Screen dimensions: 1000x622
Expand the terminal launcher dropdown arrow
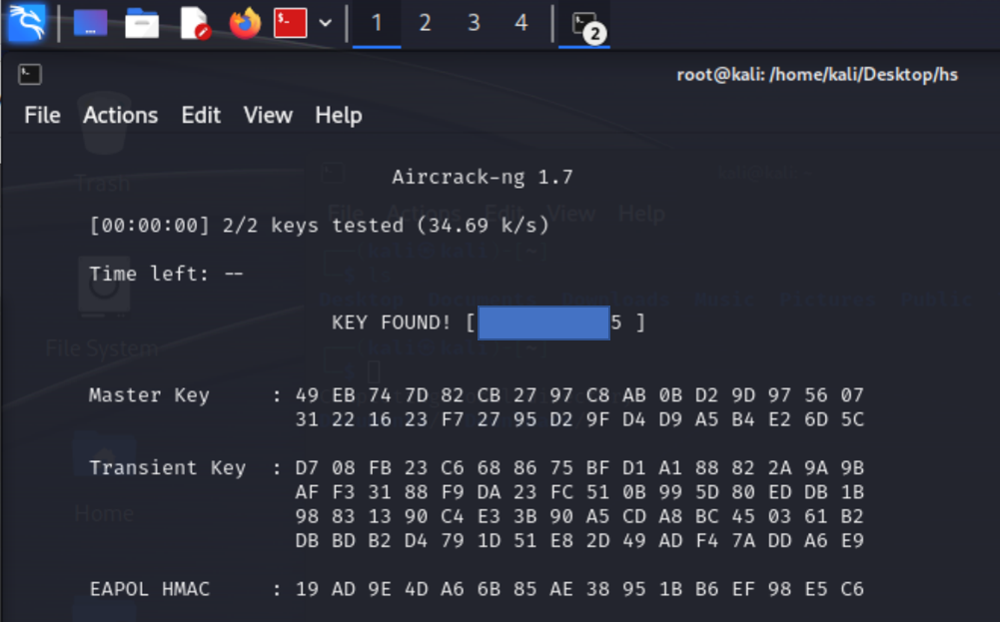[326, 24]
